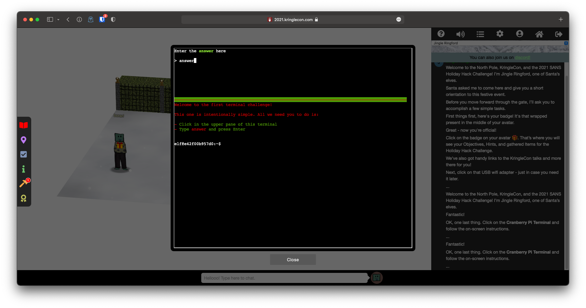
Task: Click the chat avatar badge icon
Action: [377, 278]
